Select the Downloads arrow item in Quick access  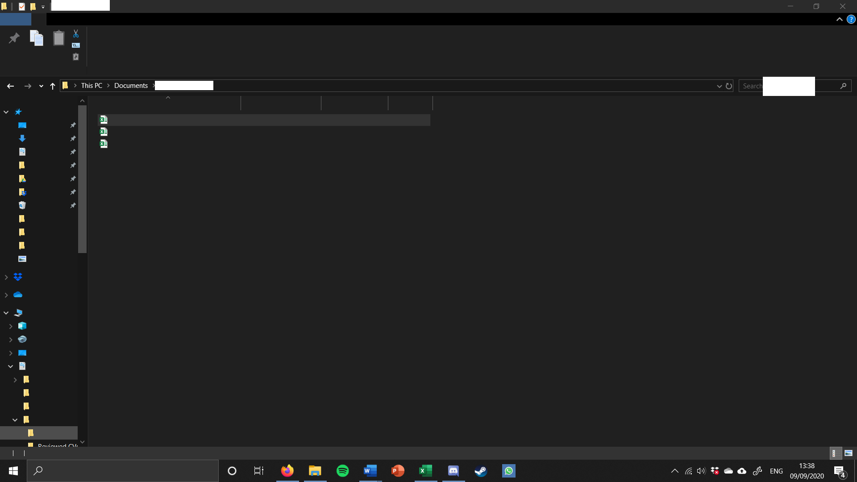[x=22, y=138]
